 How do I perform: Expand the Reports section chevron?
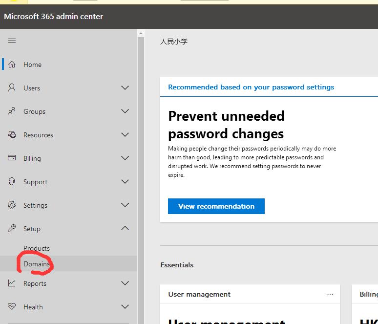pos(125,283)
